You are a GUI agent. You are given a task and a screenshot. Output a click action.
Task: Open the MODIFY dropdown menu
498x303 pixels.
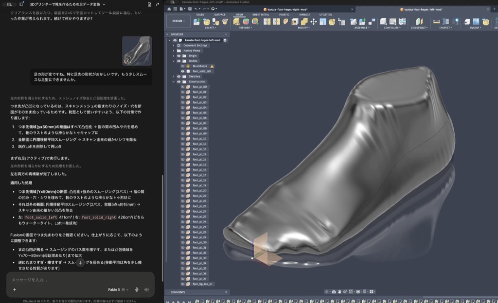303,28
